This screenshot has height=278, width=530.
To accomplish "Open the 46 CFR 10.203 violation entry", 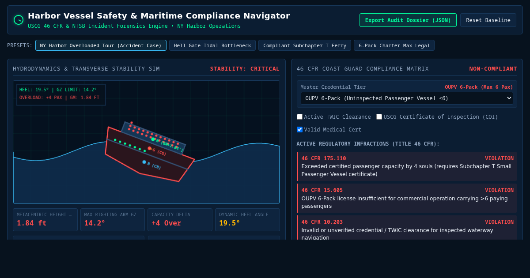I will (407, 228).
